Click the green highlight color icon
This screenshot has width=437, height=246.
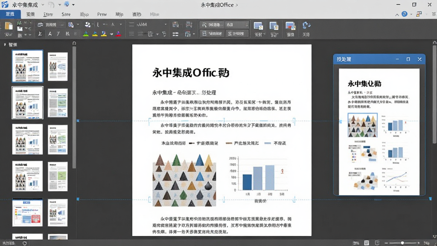[x=86, y=34]
